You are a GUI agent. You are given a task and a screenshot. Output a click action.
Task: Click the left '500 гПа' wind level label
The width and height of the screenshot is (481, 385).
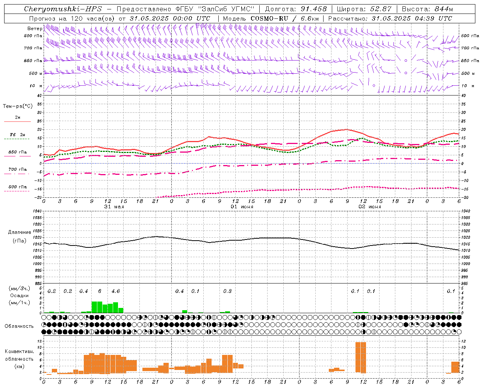(33, 36)
